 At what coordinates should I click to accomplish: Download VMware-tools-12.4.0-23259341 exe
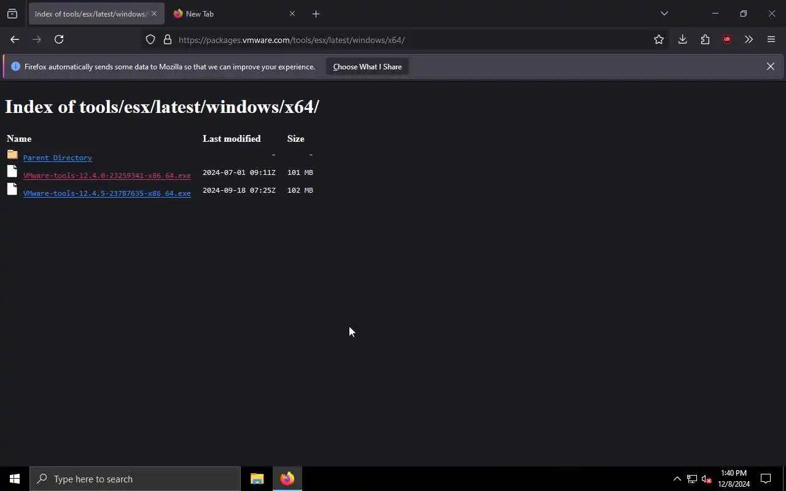[107, 176]
